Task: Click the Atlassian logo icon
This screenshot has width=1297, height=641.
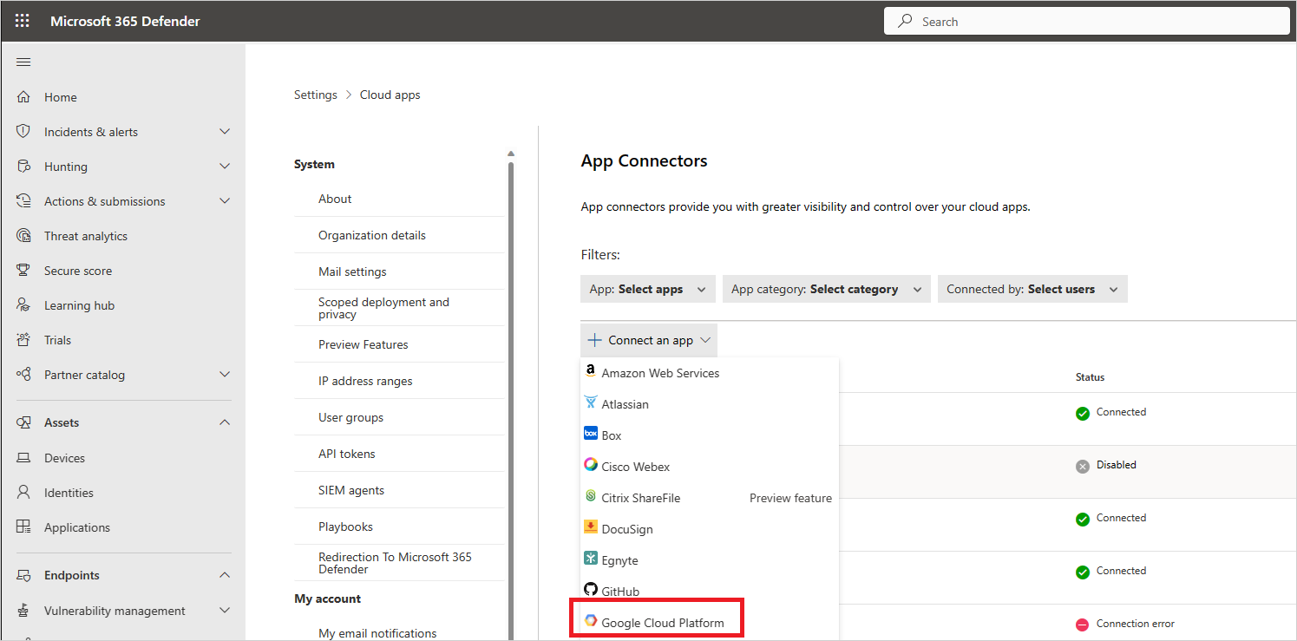Action: 591,403
